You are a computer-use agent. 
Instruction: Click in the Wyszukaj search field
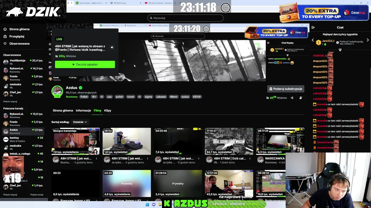(185, 18)
